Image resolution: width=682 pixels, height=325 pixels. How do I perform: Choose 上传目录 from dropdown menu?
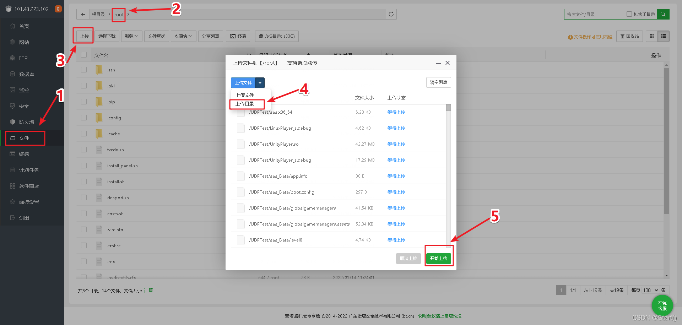click(245, 104)
